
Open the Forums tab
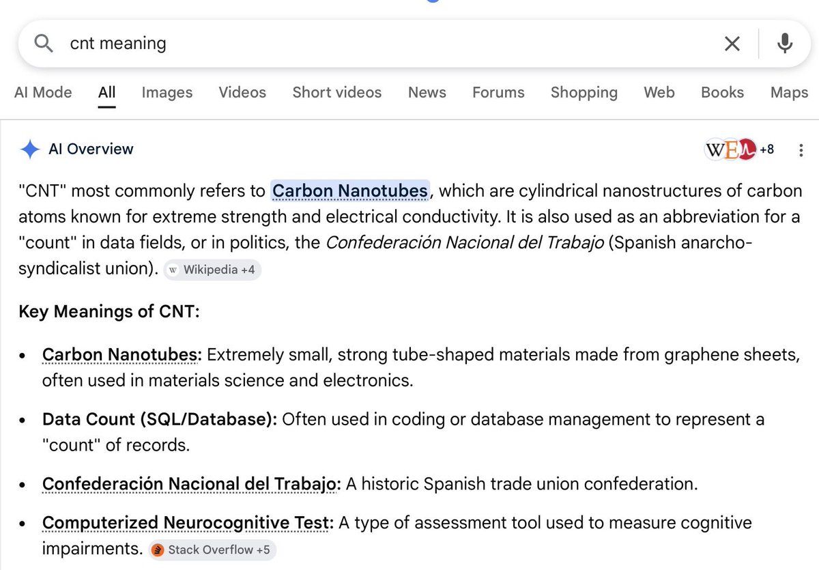coord(498,92)
